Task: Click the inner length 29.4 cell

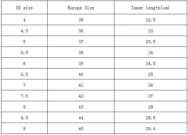Action: click(150, 129)
